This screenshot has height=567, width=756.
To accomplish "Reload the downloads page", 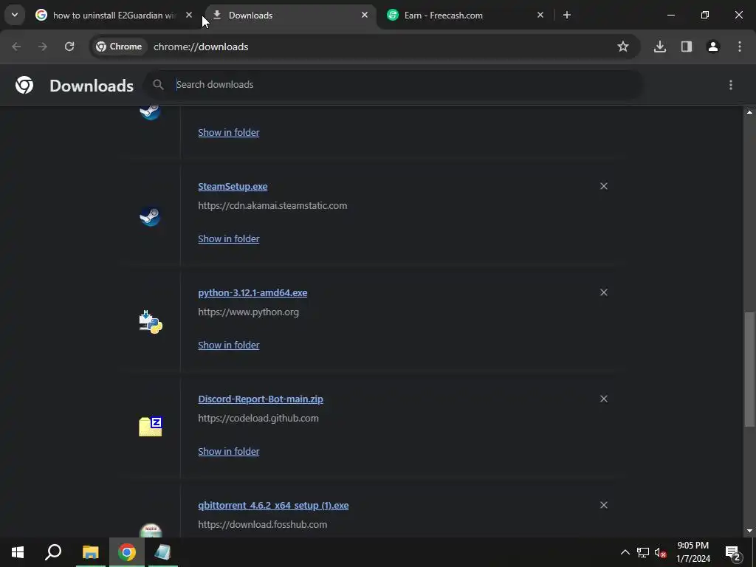I will pyautogui.click(x=69, y=47).
